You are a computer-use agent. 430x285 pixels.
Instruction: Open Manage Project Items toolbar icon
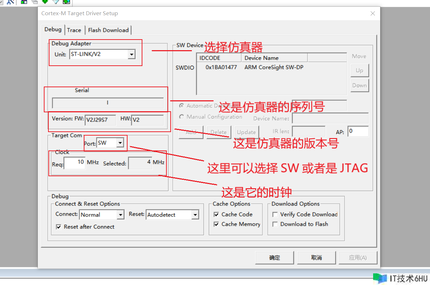[24, 2]
